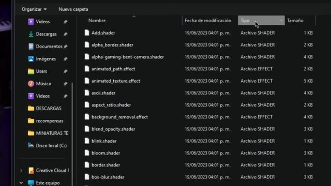Viewport: 331px width, 186px height.
Task: Click the Nueva carpeta button
Action: coord(73,9)
